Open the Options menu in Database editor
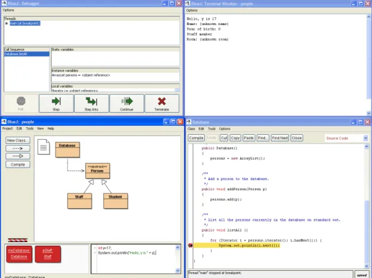The image size is (372, 278). pos(225,129)
